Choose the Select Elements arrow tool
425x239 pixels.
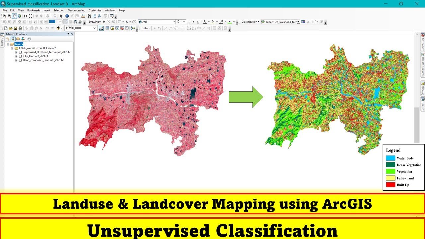(61, 16)
